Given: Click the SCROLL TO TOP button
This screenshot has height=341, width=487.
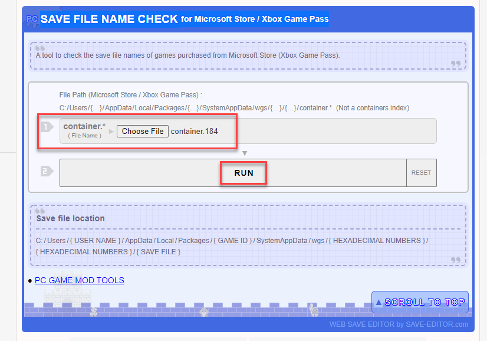Looking at the screenshot, I should (420, 302).
